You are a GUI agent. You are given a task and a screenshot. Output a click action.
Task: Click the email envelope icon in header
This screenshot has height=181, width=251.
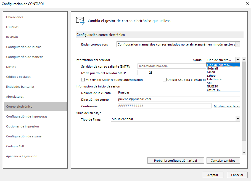80,21
